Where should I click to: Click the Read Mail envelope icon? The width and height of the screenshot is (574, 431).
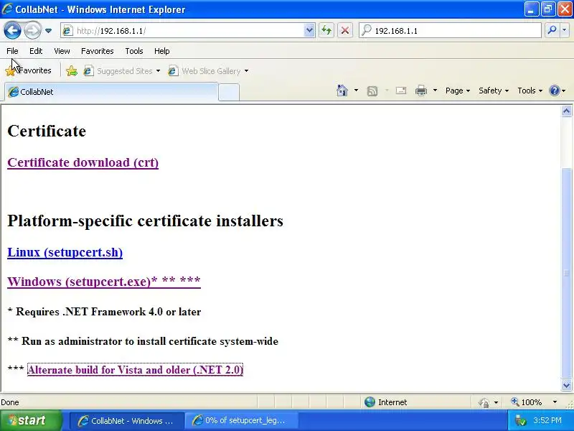pos(401,91)
